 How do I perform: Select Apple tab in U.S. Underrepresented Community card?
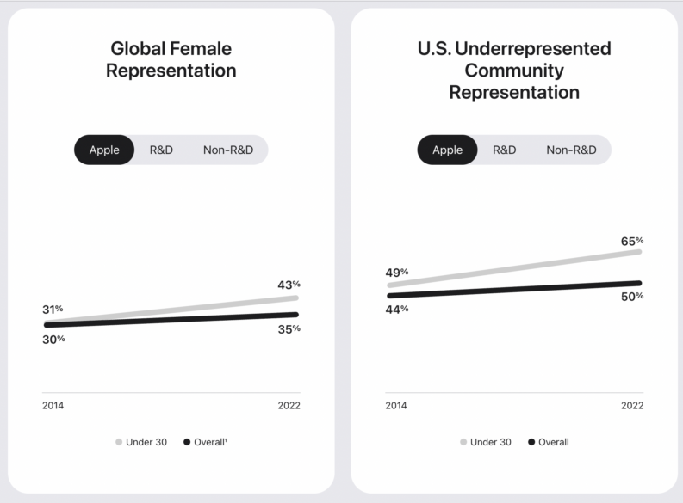click(x=447, y=150)
